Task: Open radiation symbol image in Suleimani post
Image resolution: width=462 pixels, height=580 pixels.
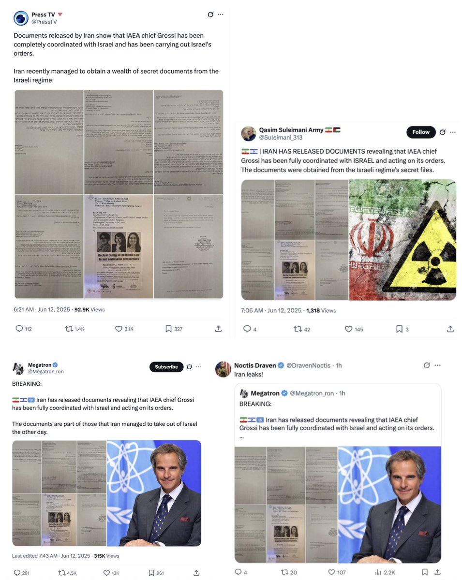Action: (x=402, y=240)
